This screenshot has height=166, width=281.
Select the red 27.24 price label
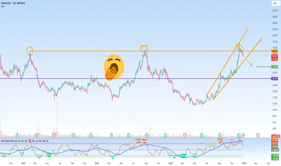[x=275, y=59]
